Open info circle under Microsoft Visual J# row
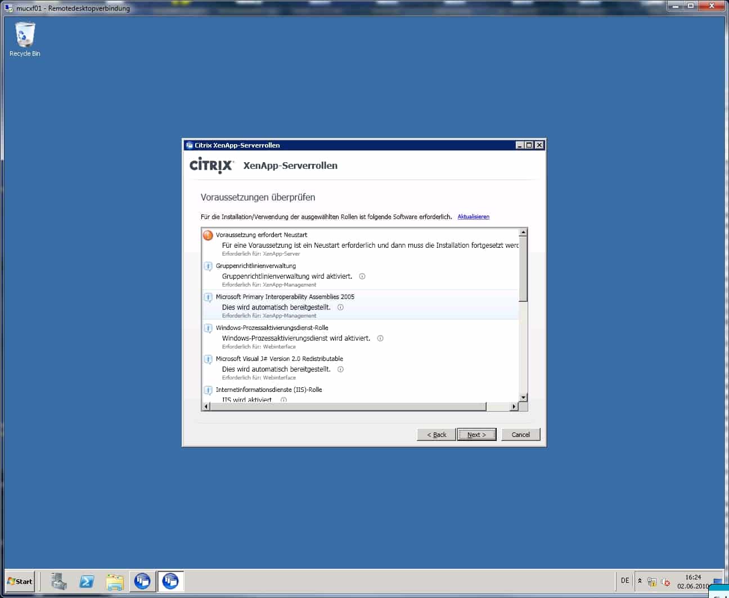The width and height of the screenshot is (729, 598). 340,369
